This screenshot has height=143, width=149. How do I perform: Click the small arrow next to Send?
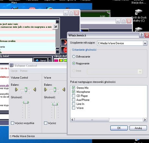[49, 60]
